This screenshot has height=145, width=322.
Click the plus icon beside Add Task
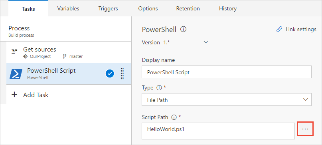click(14, 95)
